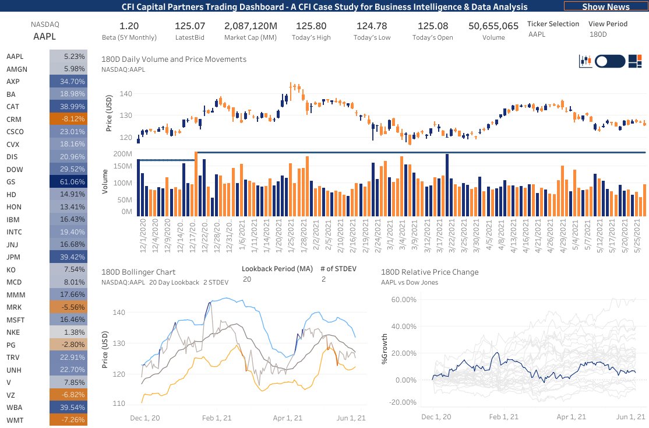The width and height of the screenshot is (649, 428).
Task: Click the Show News button
Action: [605, 6]
